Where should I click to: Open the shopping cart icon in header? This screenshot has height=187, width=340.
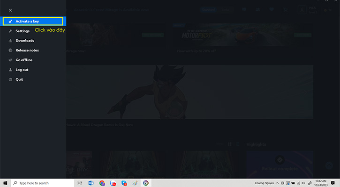coord(286,10)
